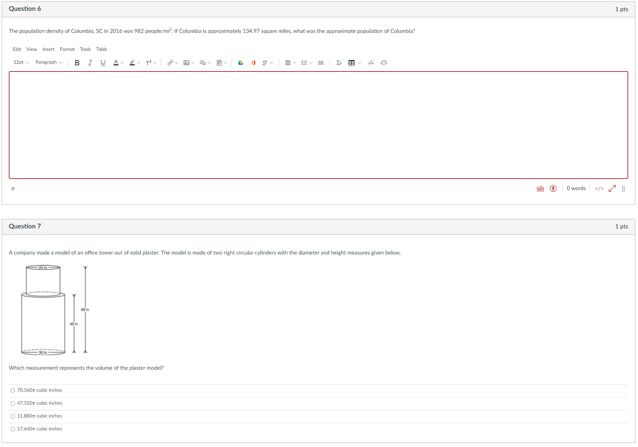Click the 0 words count button

[x=576, y=188]
